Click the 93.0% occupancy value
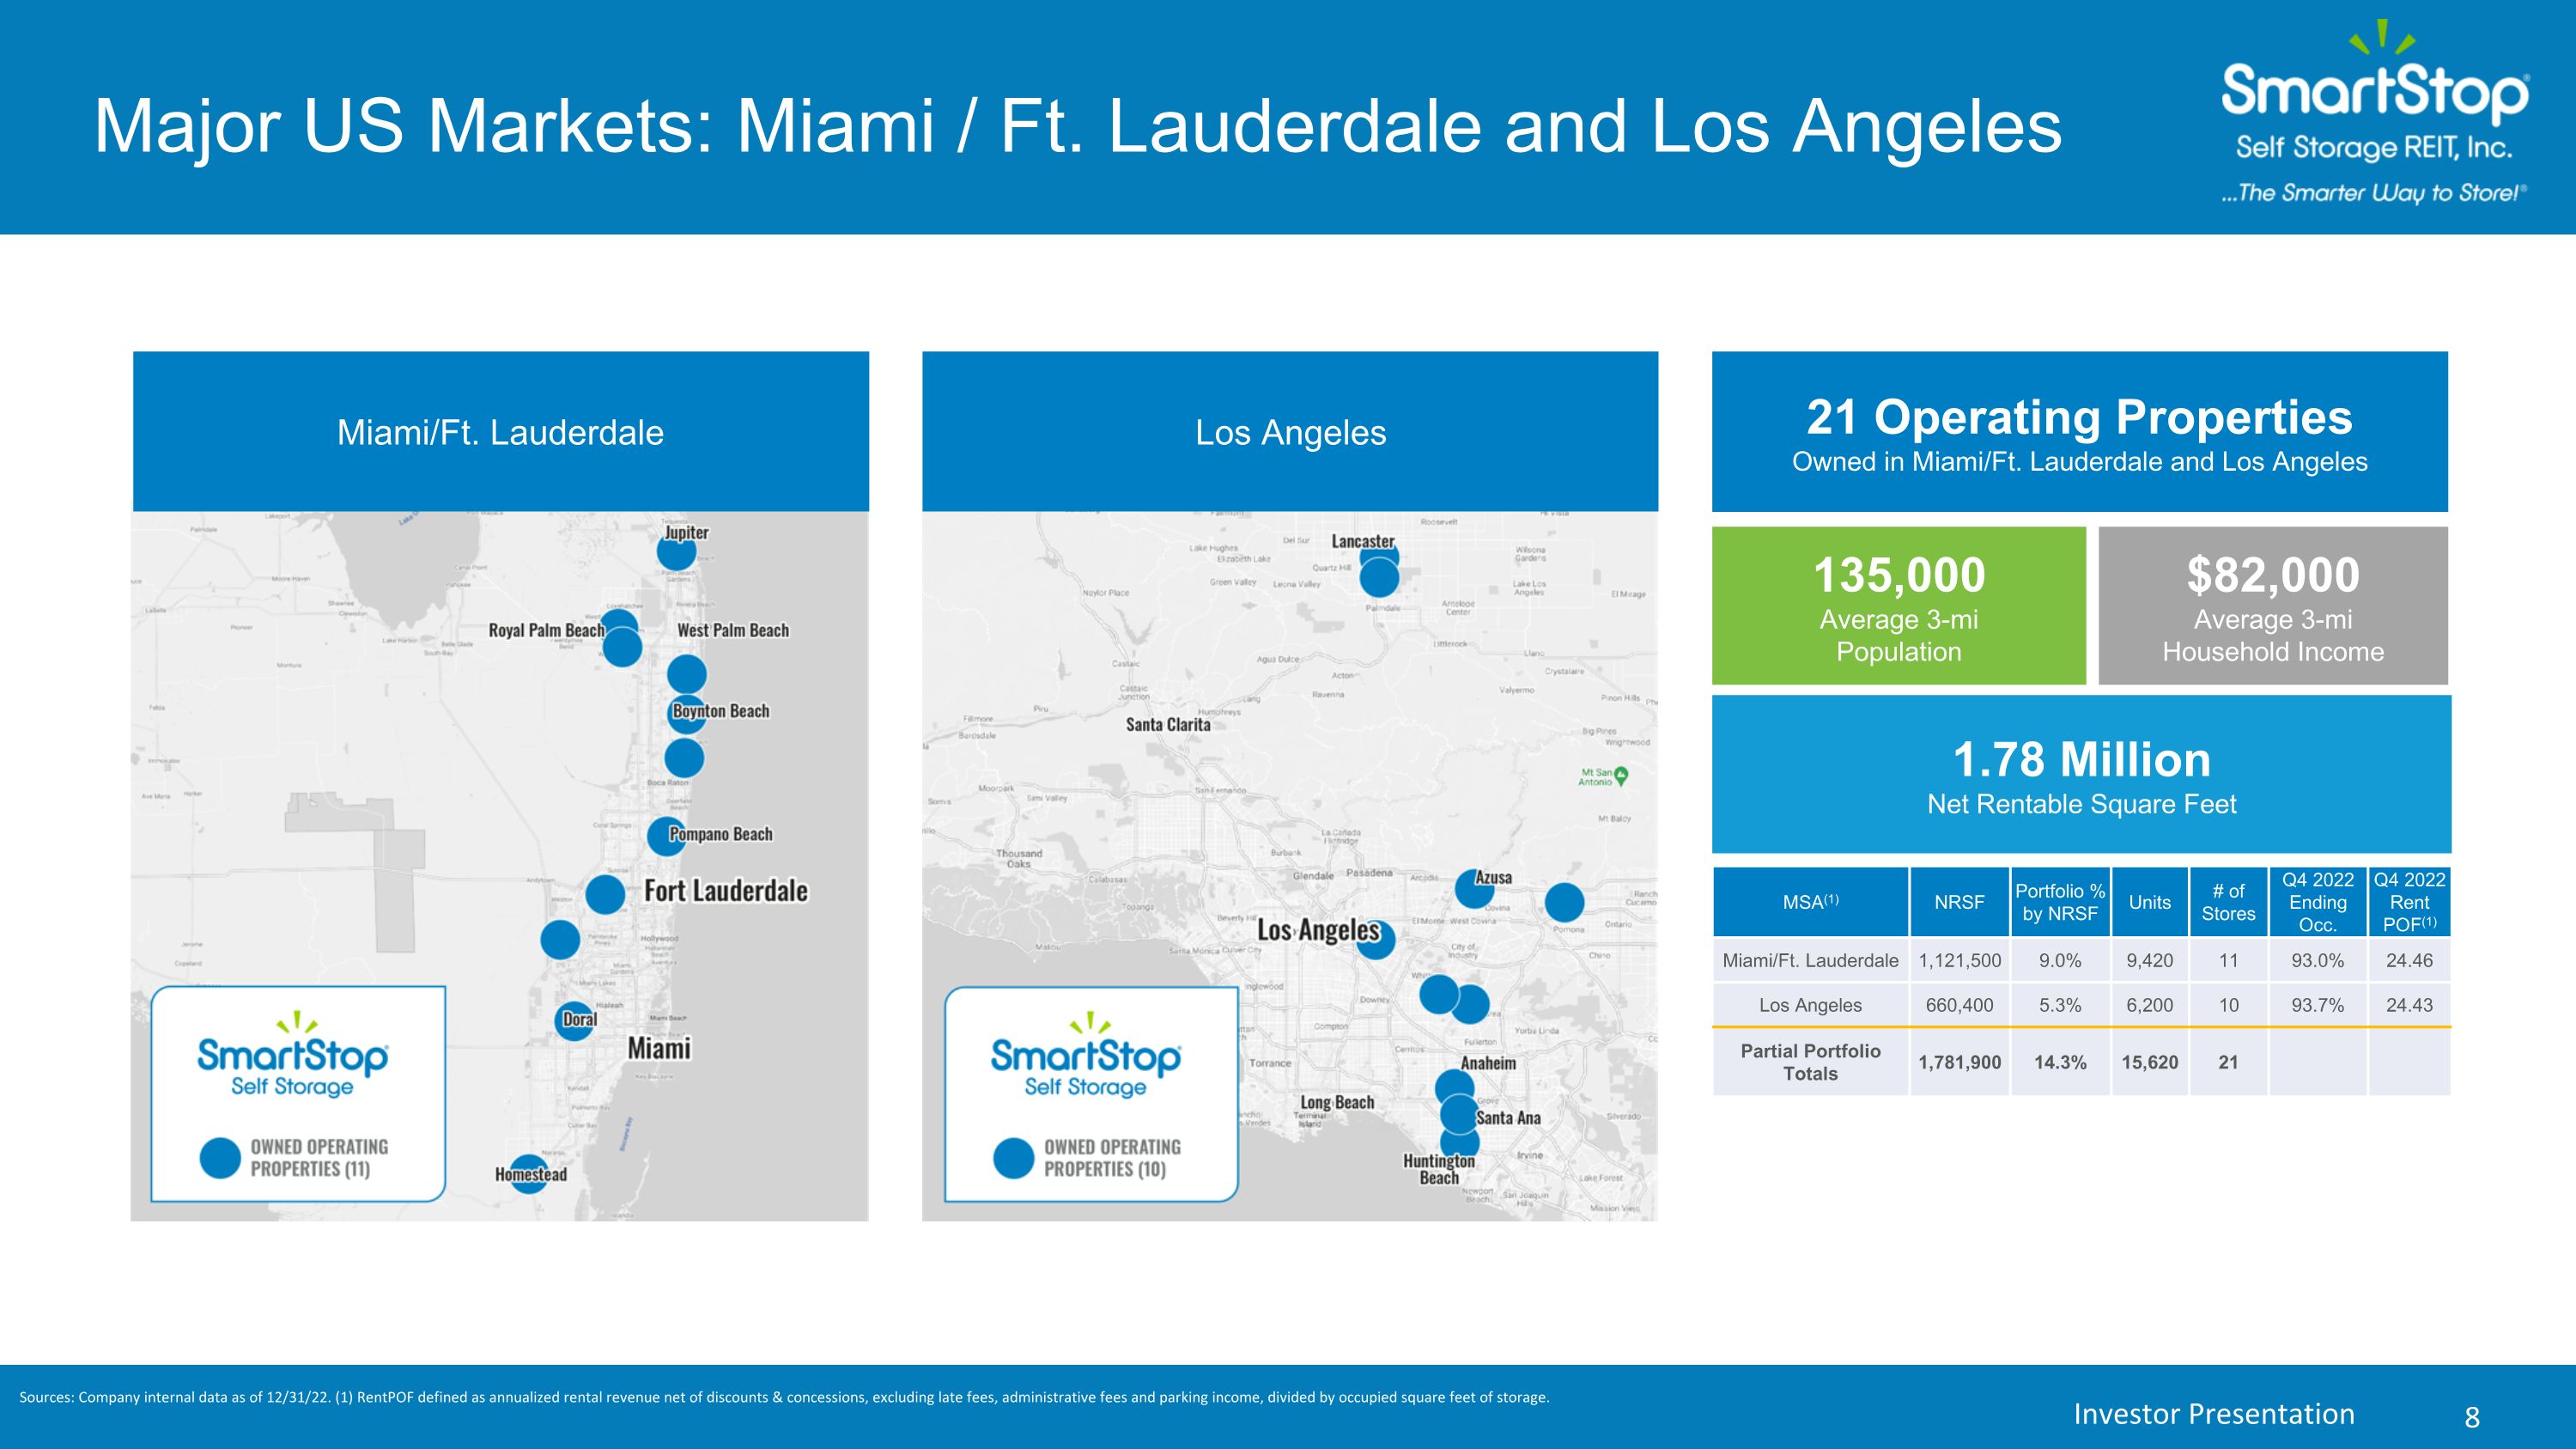Screen dimensions: 2576x1449 coord(2318,961)
